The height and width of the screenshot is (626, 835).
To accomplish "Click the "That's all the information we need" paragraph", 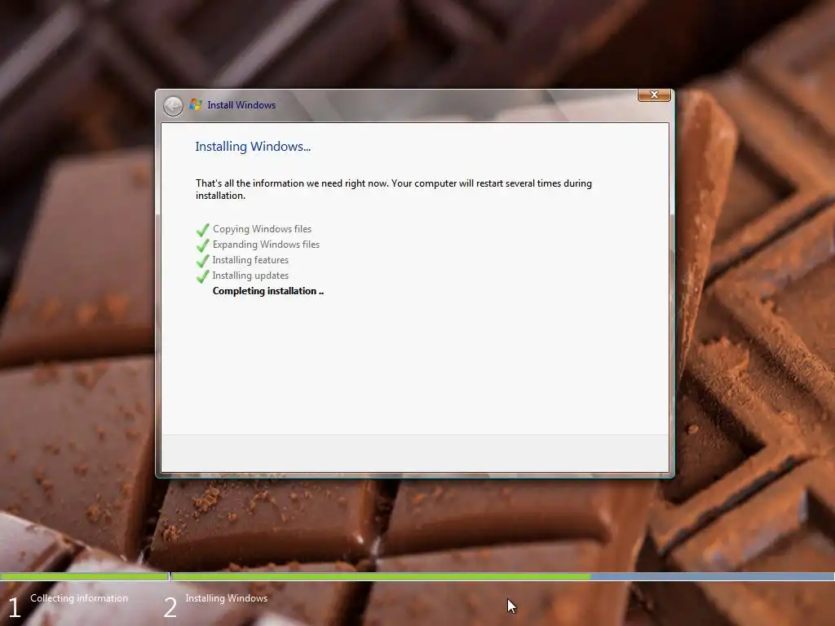I will 394,189.
